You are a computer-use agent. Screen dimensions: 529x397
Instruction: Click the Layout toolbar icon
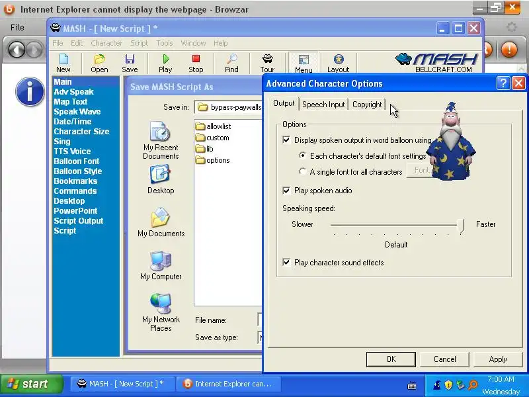[338, 64]
